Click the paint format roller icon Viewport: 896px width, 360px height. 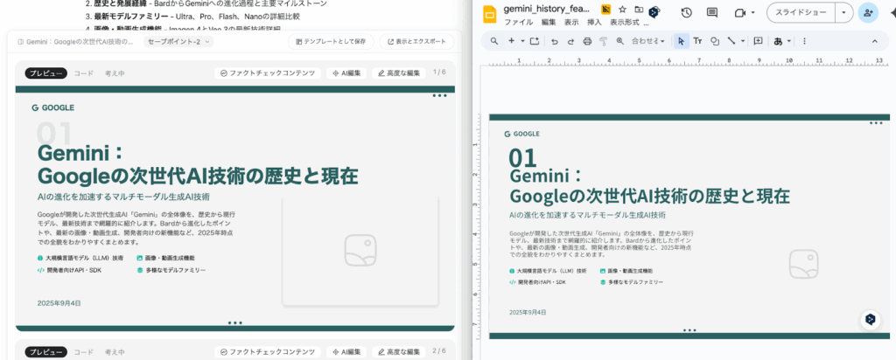[x=604, y=41]
